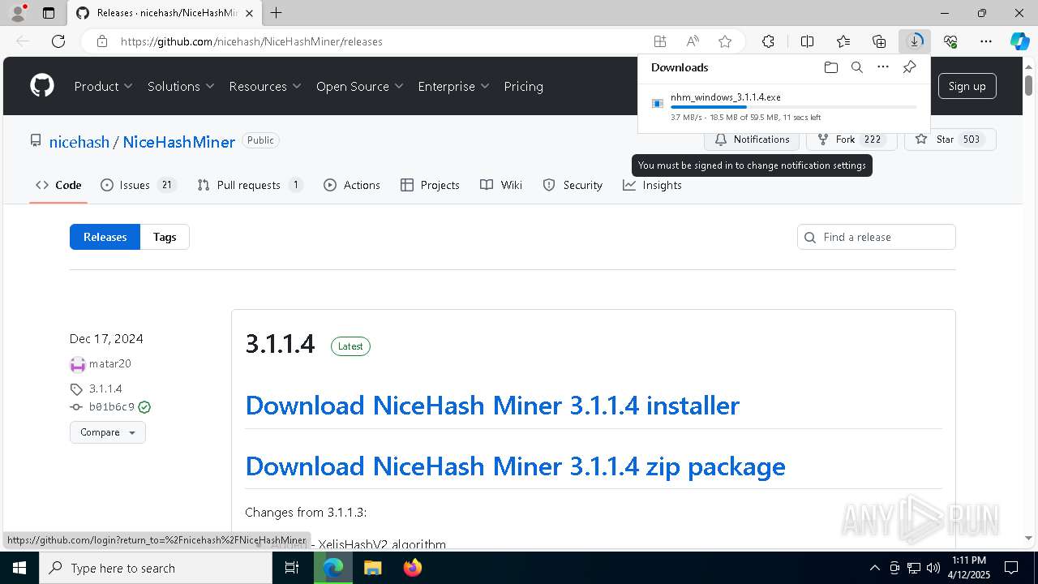Select the Releases toggle button
The height and width of the screenshot is (584, 1038).
click(105, 237)
